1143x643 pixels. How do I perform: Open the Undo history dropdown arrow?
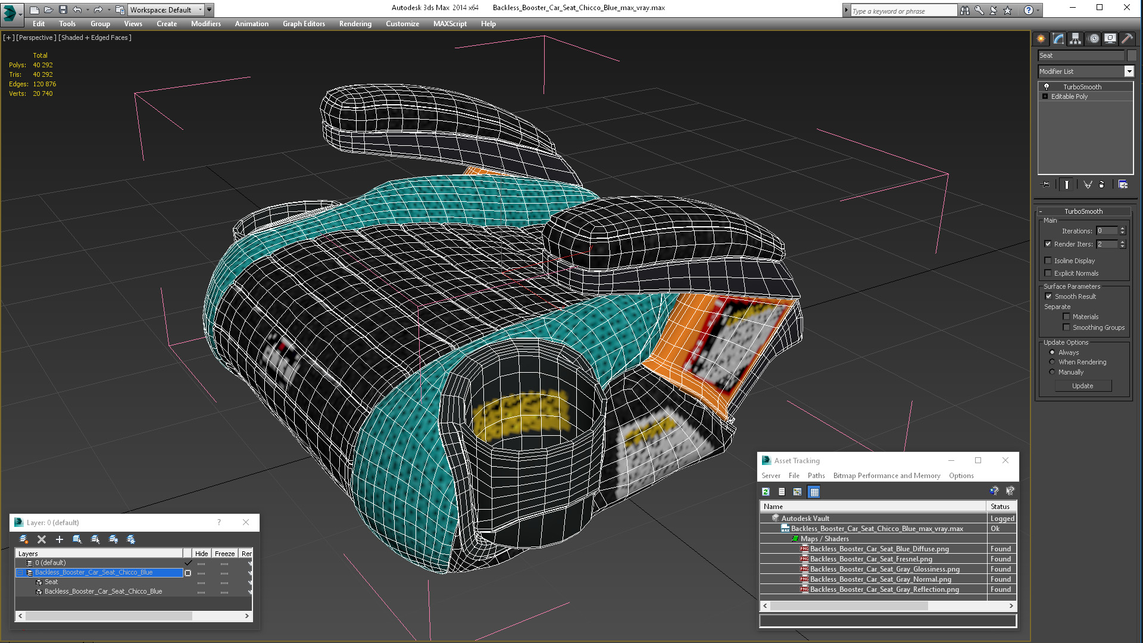point(87,10)
